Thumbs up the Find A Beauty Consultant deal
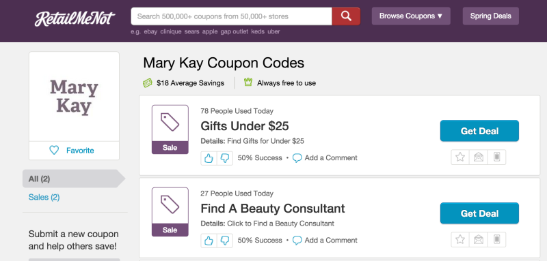This screenshot has height=261, width=547. pyautogui.click(x=209, y=241)
